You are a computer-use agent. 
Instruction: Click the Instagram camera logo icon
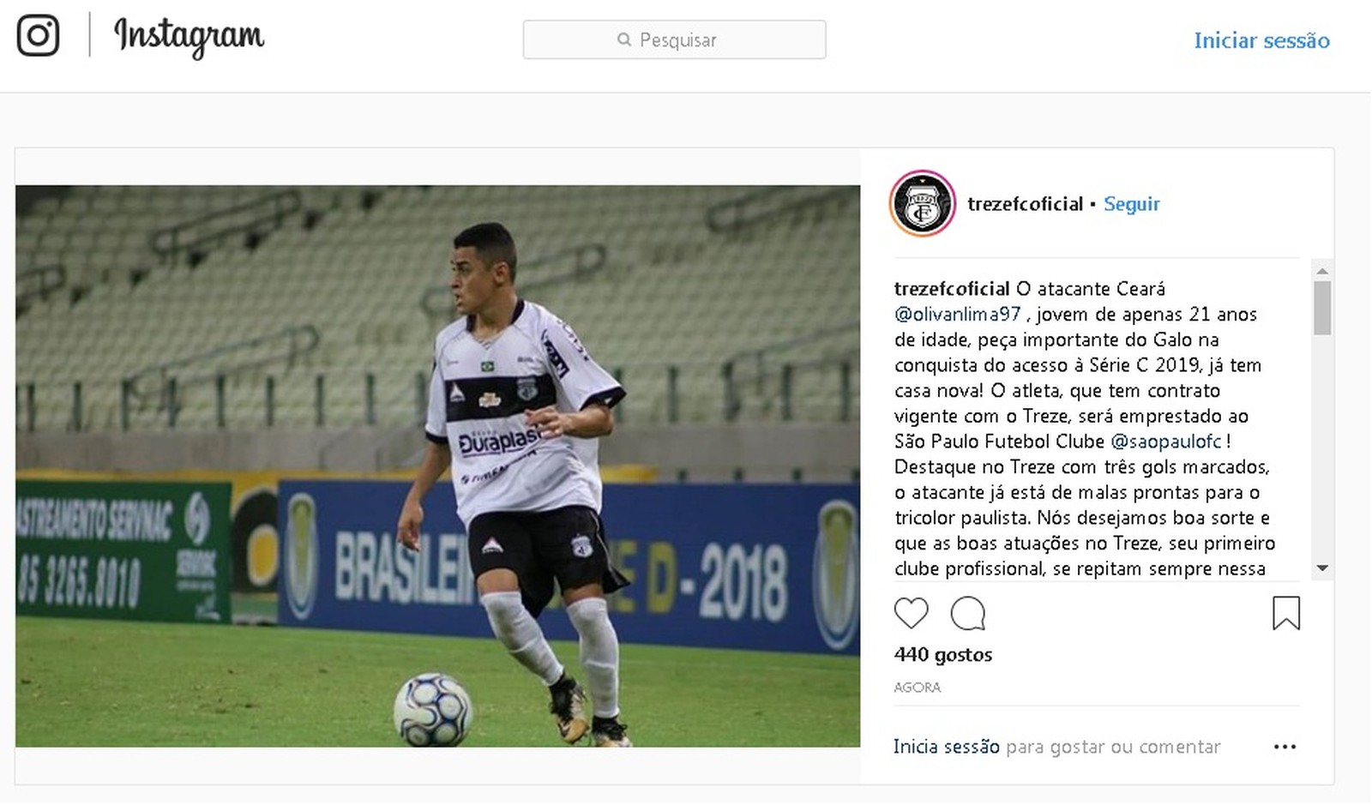(x=39, y=36)
